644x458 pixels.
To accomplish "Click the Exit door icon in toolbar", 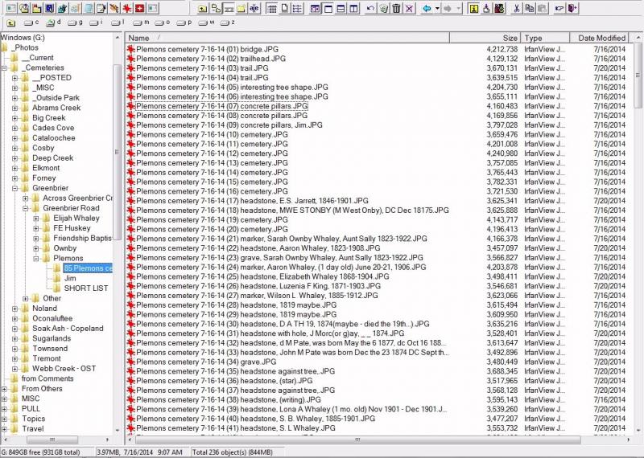I will [x=572, y=8].
